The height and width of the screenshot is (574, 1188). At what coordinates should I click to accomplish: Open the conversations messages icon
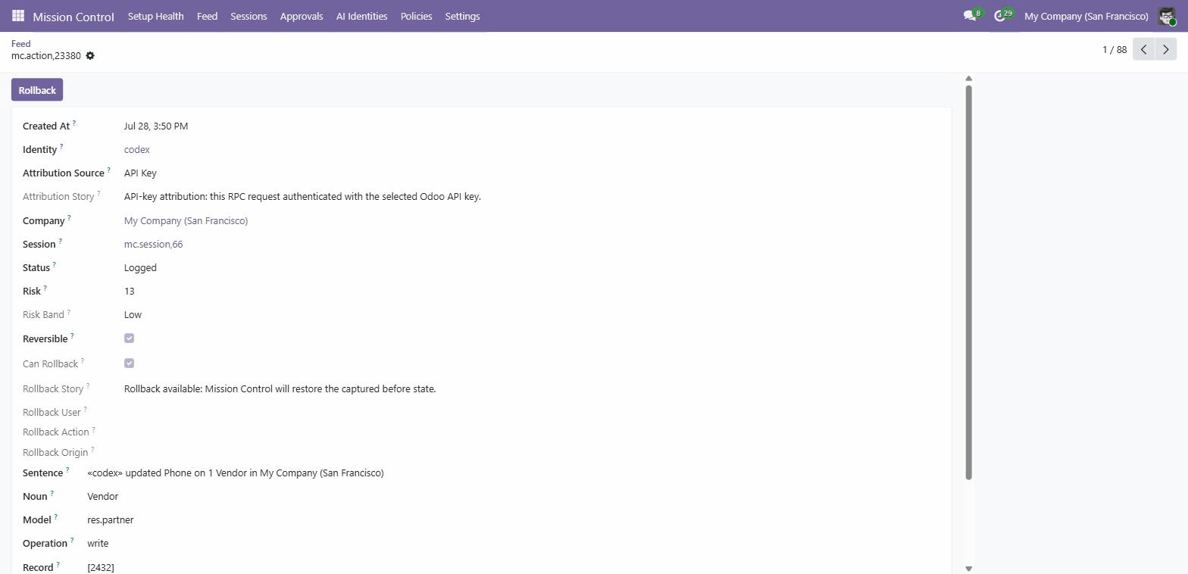pos(969,16)
